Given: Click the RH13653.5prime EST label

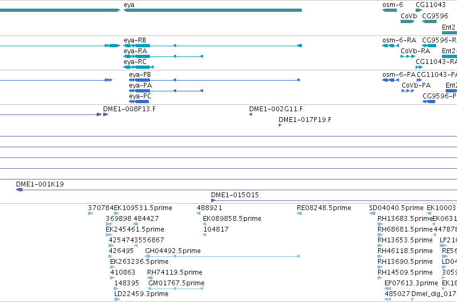Looking at the screenshot, I should point(405,240).
